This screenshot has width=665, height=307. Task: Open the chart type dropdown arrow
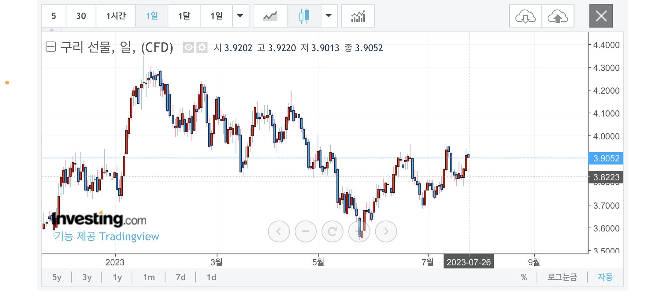(x=329, y=16)
